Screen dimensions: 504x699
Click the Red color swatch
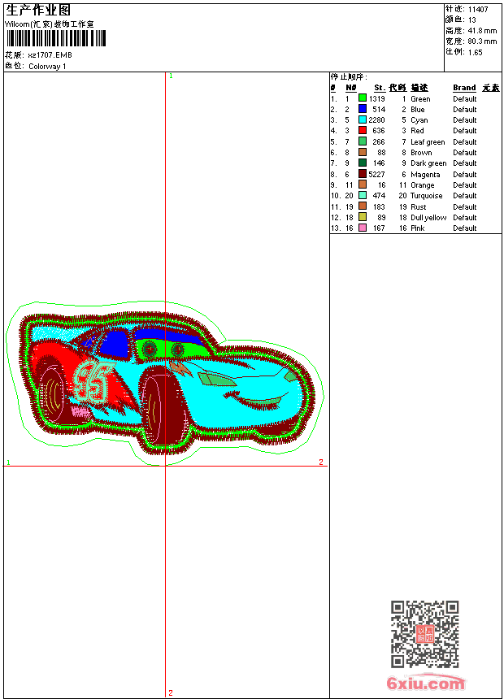(x=363, y=130)
